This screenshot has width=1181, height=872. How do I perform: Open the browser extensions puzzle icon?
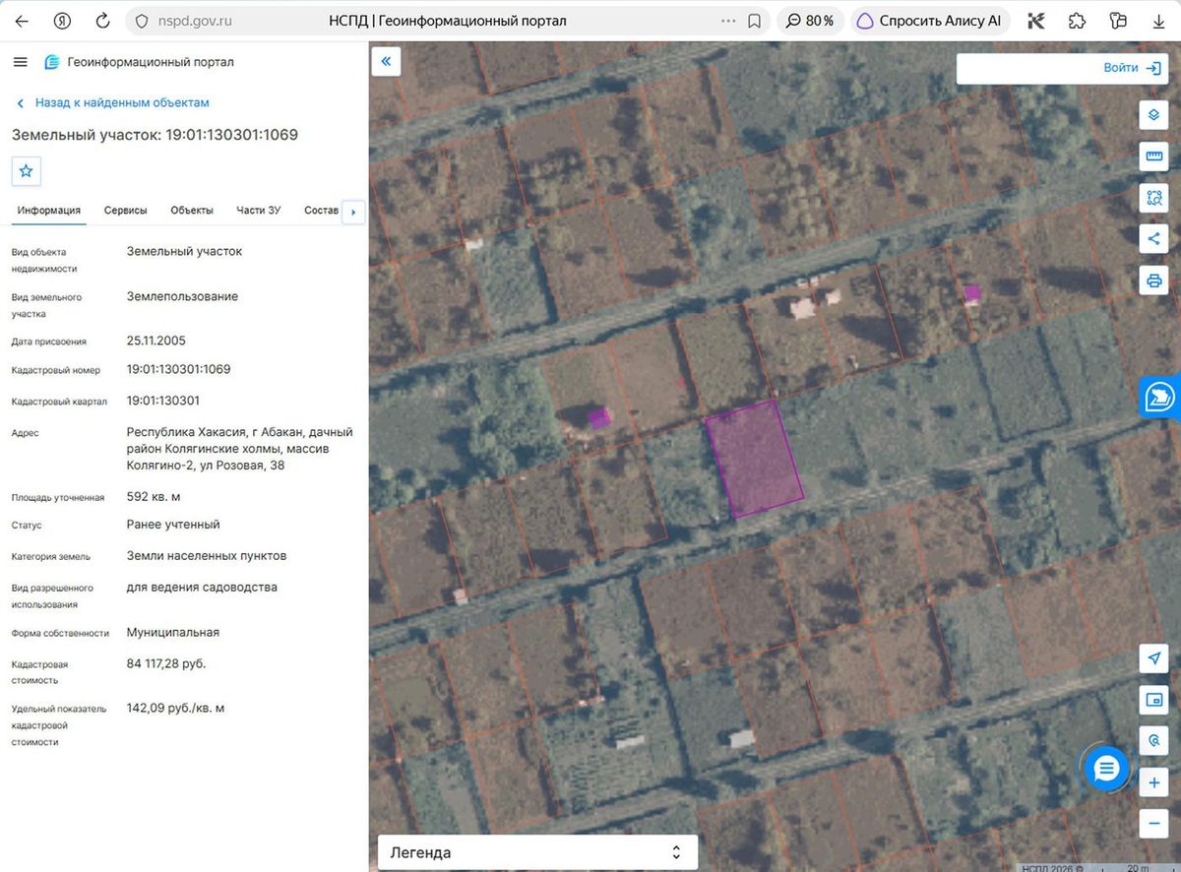[1077, 21]
